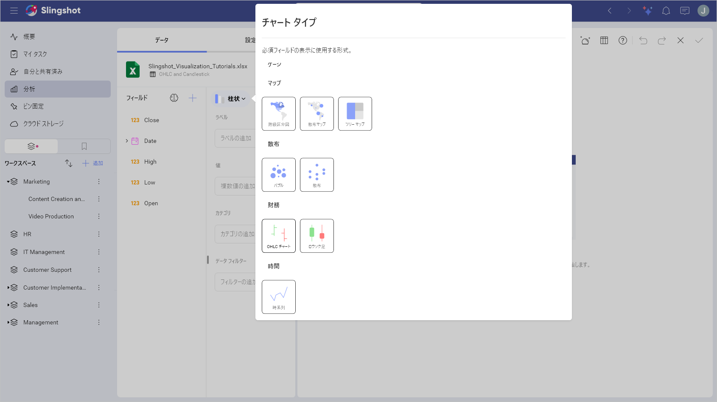Click the 複数値の追加 field
This screenshot has width=717, height=402.
tap(235, 186)
